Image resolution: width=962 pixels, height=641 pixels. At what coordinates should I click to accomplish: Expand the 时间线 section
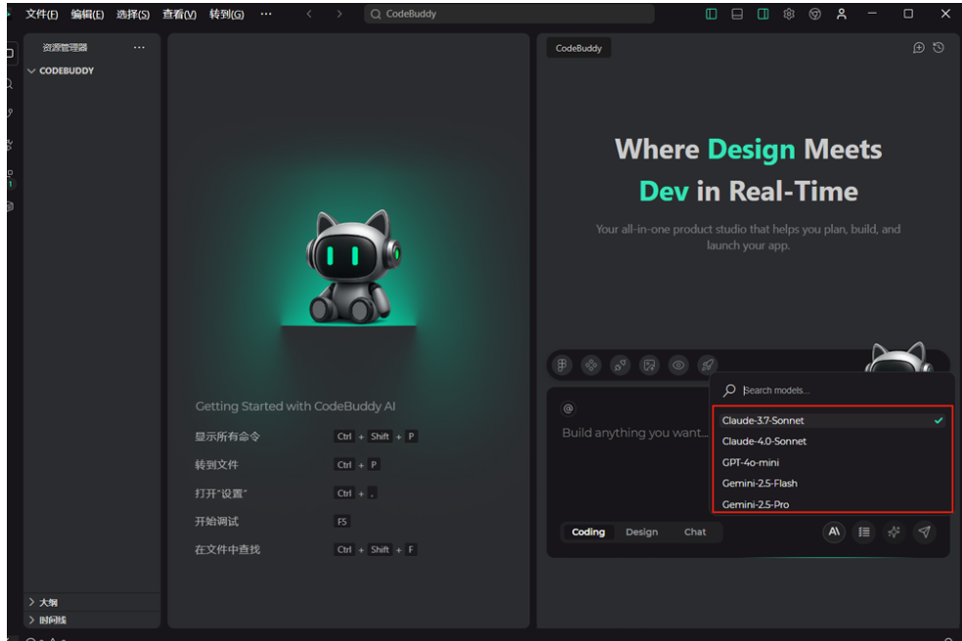pyautogui.click(x=47, y=619)
